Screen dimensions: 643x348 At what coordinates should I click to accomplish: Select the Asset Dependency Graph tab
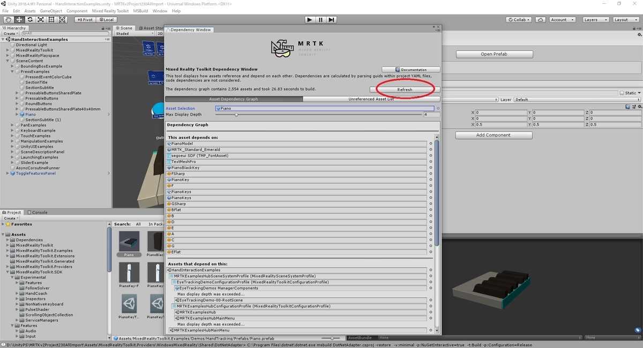(x=234, y=99)
